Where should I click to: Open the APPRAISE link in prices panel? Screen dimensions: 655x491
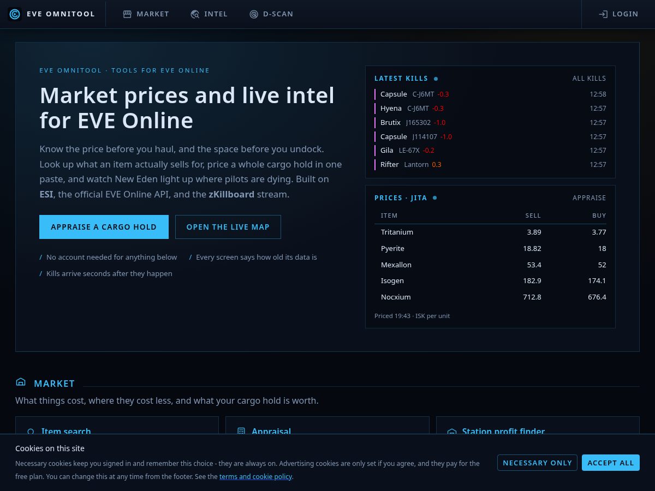(589, 198)
